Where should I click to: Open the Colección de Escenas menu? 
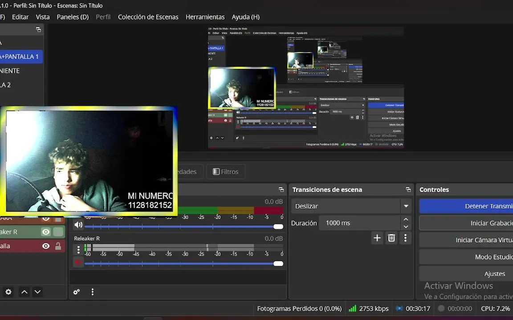148,17
